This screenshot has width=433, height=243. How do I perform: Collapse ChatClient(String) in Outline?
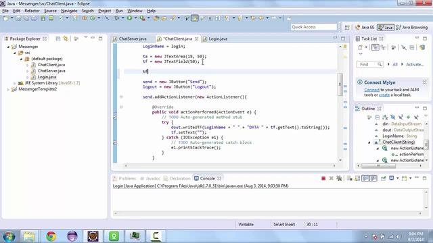point(369,142)
